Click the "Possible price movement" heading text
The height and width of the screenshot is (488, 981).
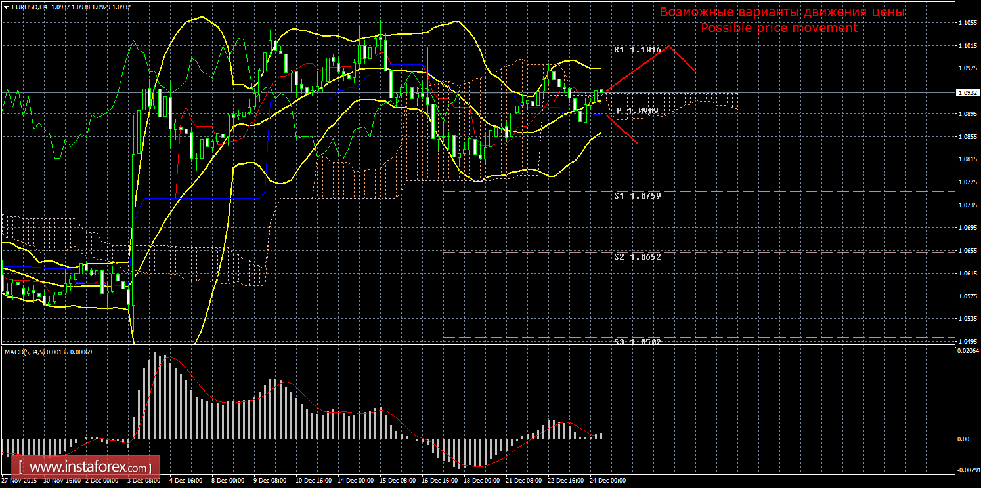pyautogui.click(x=779, y=28)
